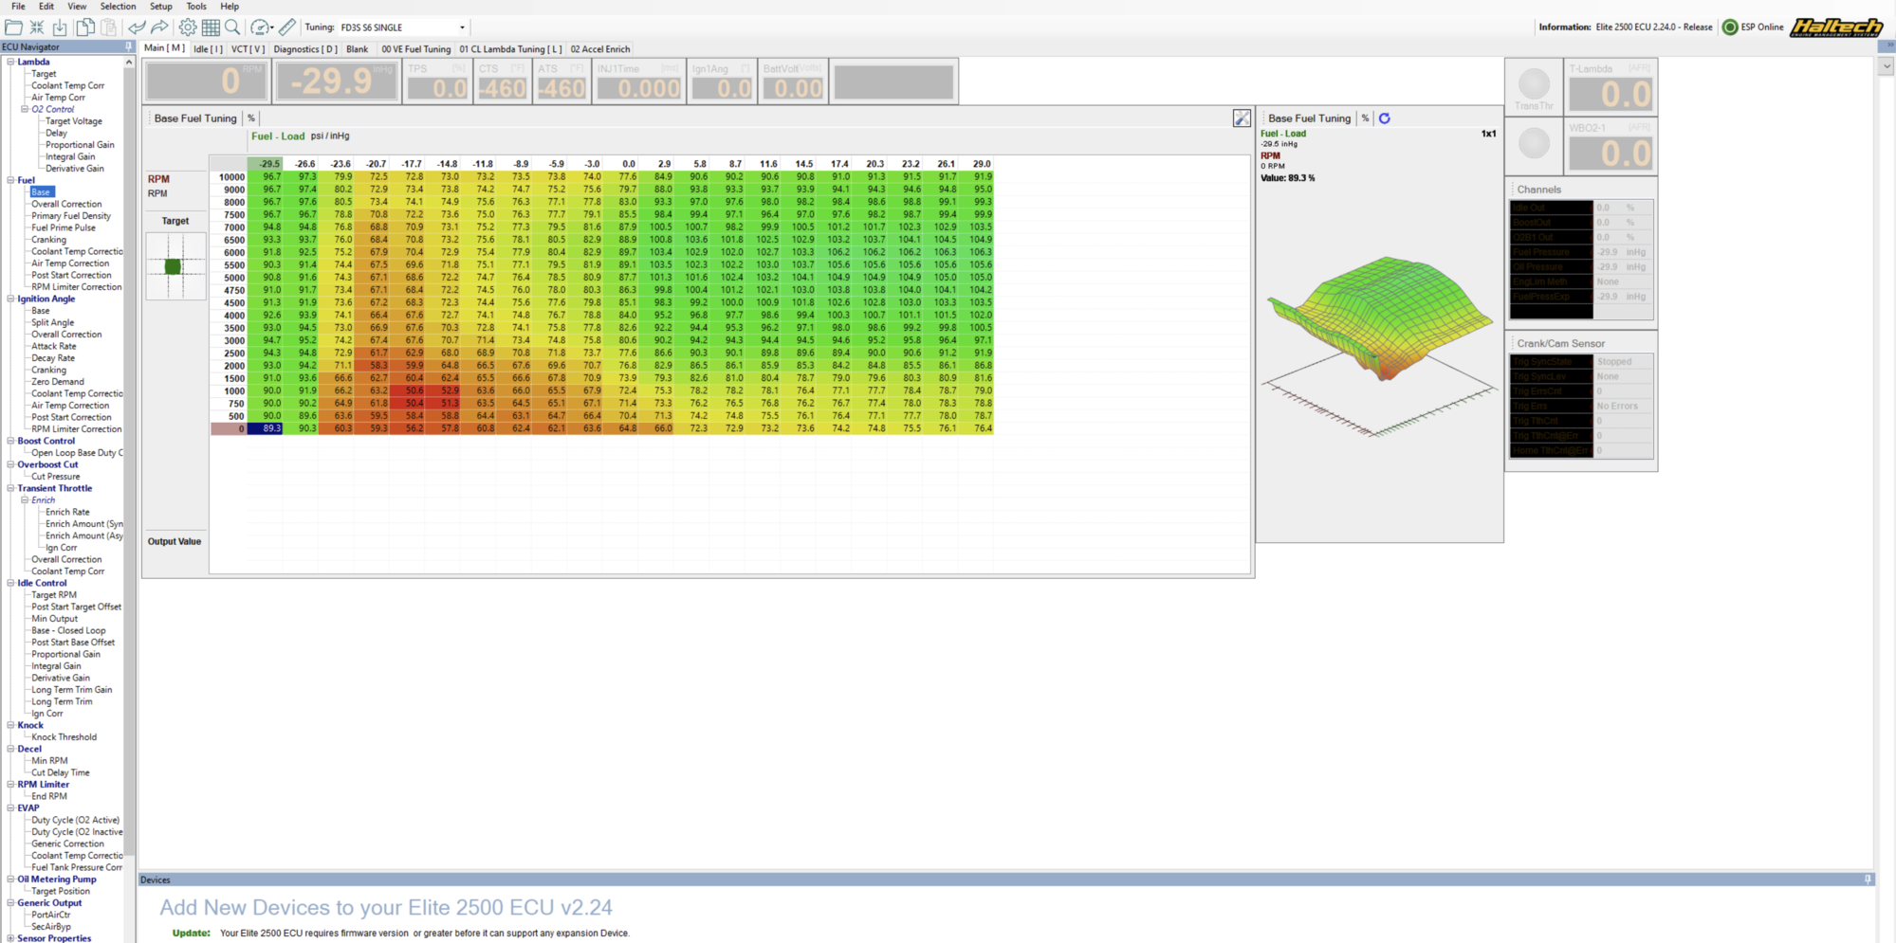Click the open folder toolbar icon
Image resolution: width=1896 pixels, height=943 pixels.
coord(13,27)
